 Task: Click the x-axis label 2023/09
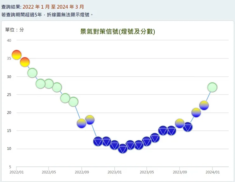point(180,172)
